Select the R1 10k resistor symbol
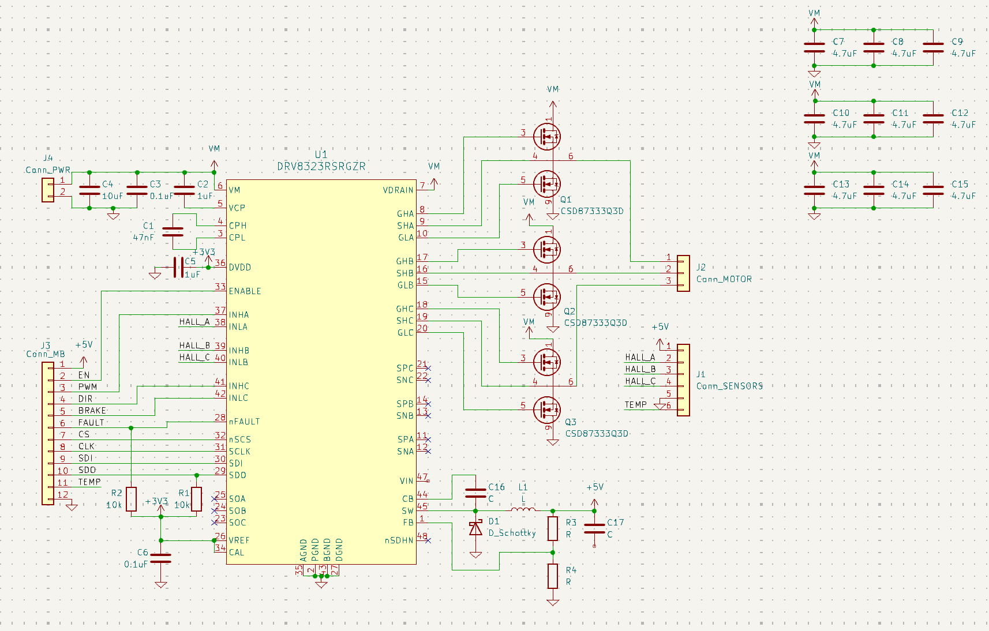 [197, 499]
